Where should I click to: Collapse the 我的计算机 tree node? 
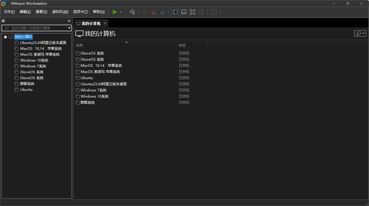coord(5,37)
